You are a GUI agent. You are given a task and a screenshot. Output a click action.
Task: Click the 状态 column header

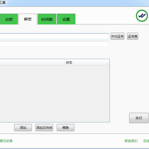click(86, 62)
